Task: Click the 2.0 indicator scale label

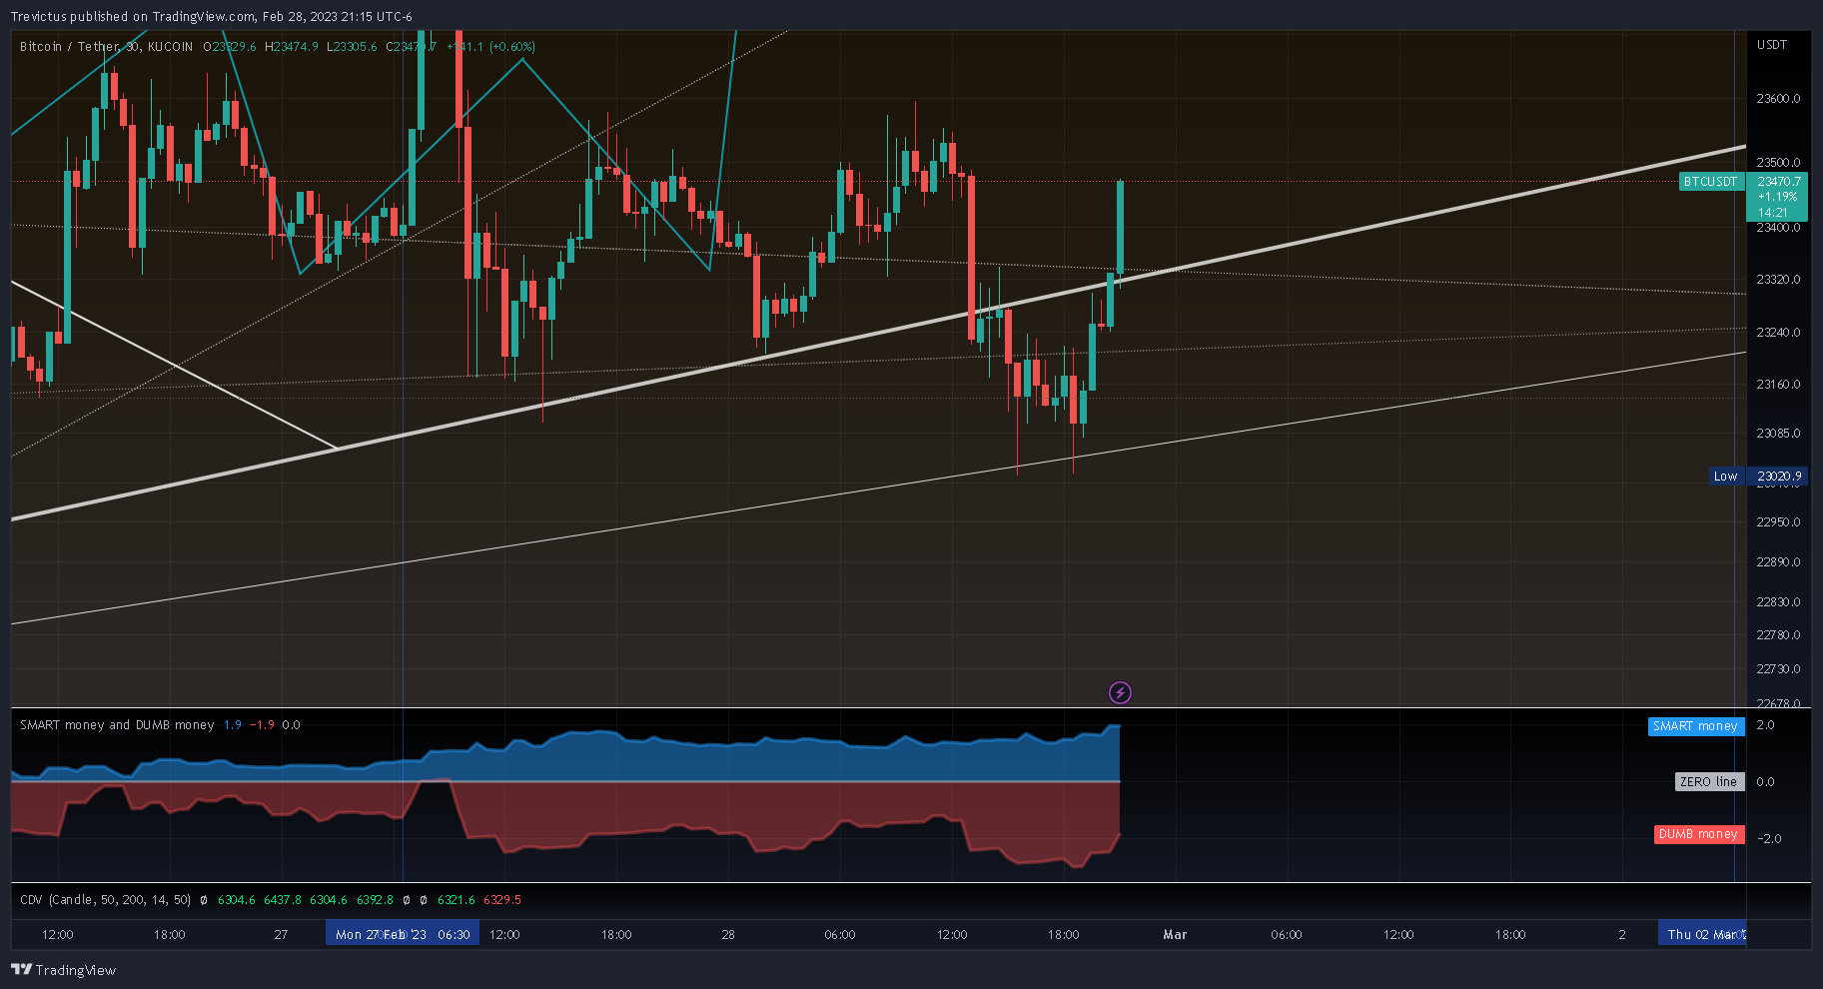Action: pos(1765,725)
